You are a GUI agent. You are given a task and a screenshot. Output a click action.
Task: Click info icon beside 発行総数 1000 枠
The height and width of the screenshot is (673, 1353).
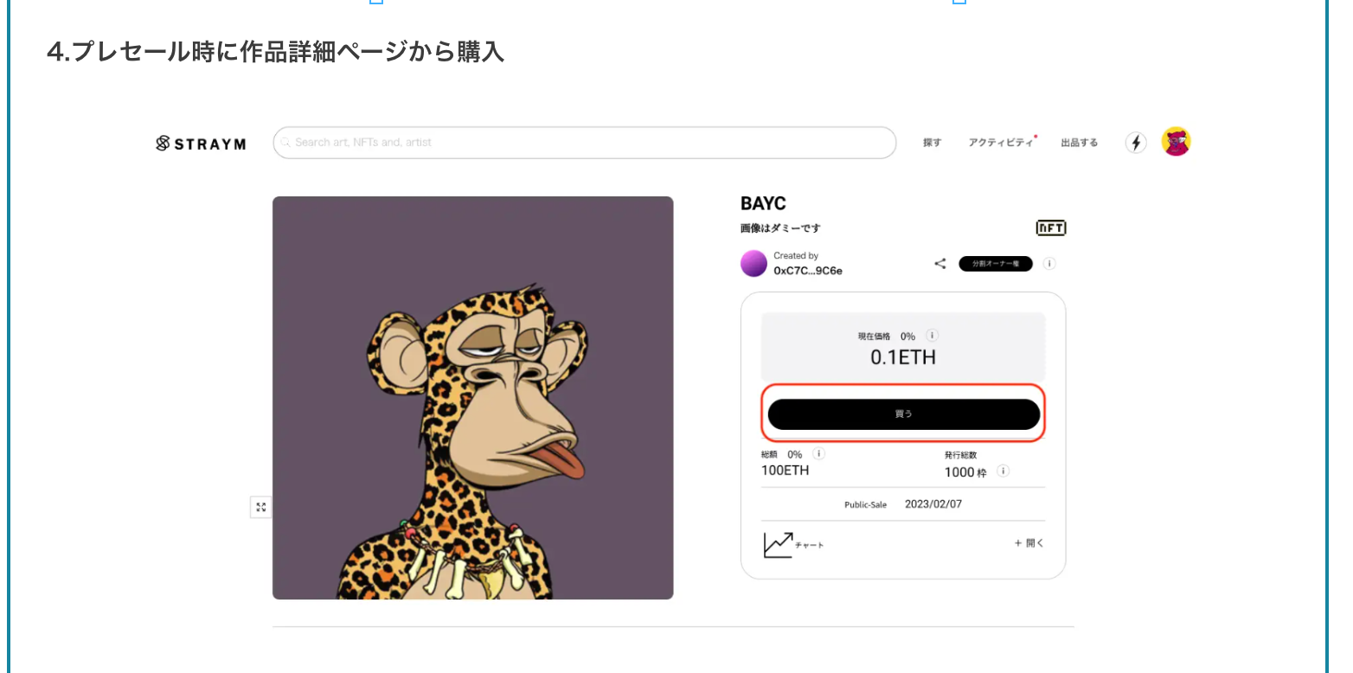point(1003,471)
